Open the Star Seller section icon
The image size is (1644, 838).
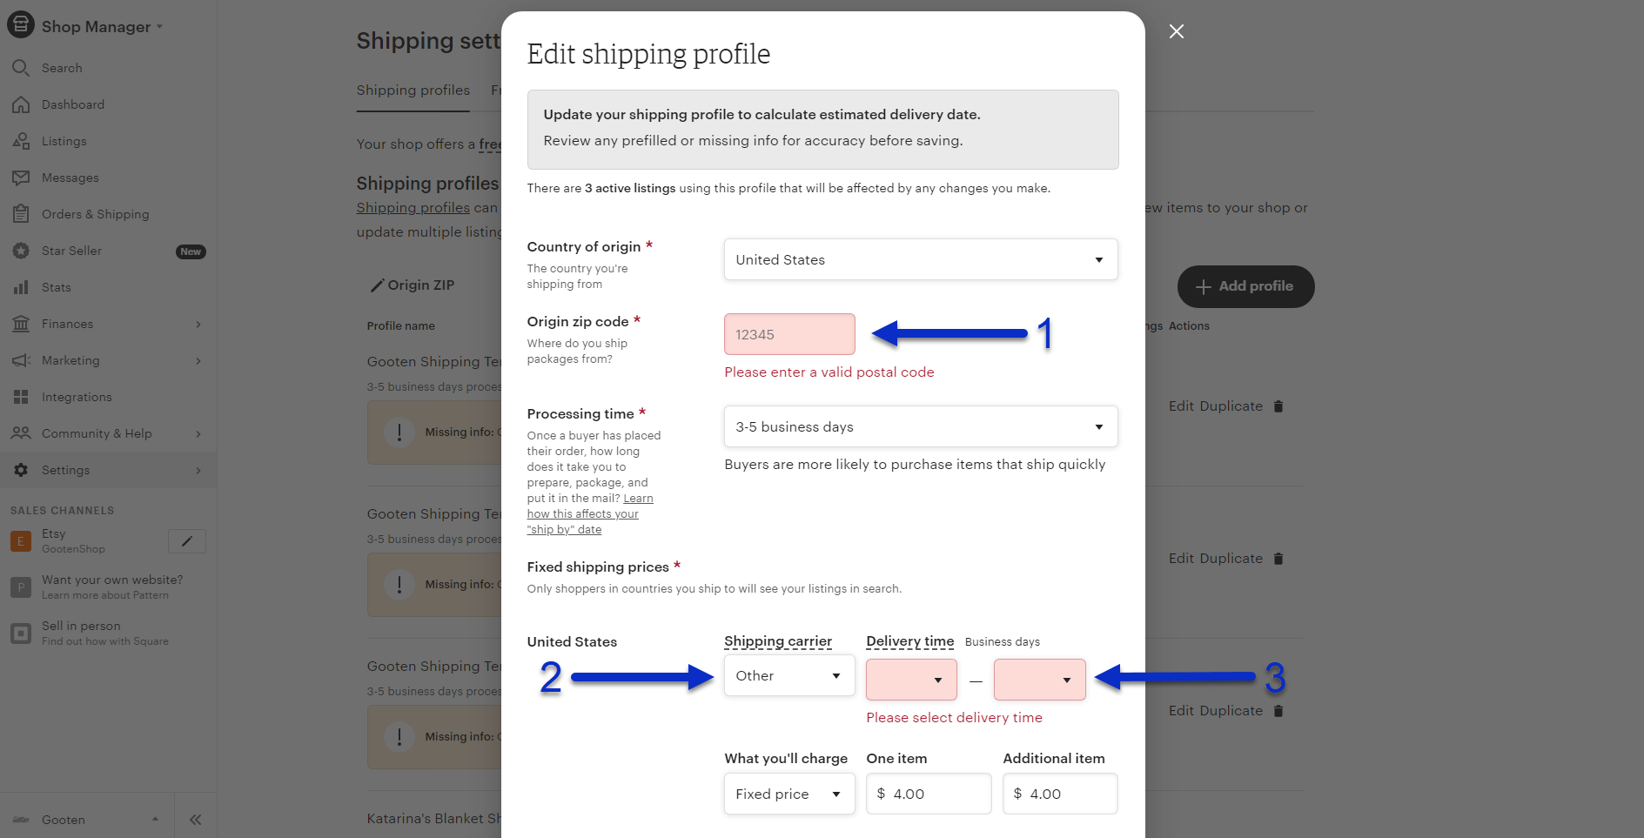point(21,250)
